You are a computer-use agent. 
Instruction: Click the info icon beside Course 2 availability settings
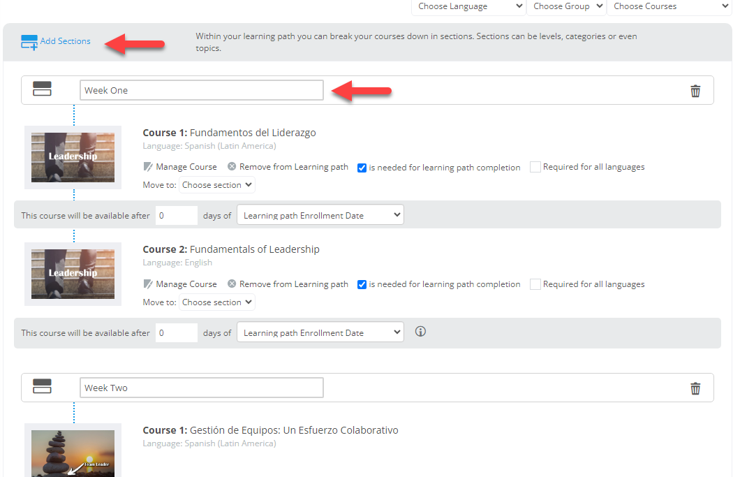(420, 331)
